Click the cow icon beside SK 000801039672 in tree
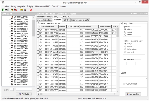The width and height of the screenshot is (149, 101). coord(12,22)
